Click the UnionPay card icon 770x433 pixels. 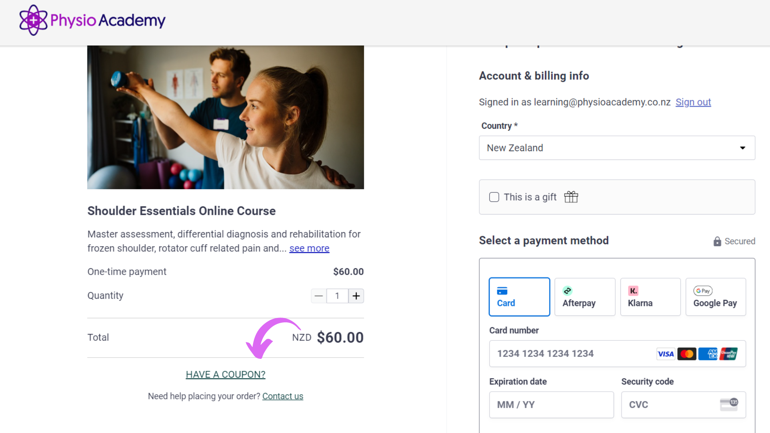729,354
